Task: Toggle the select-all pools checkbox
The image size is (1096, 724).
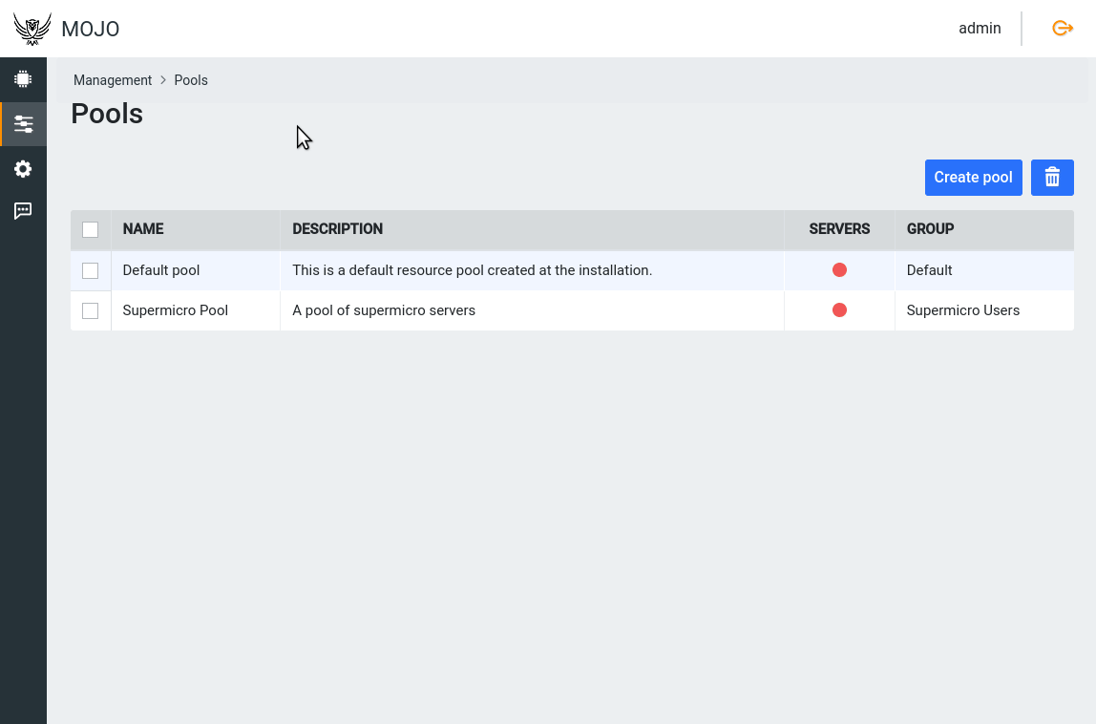Action: pos(91,229)
